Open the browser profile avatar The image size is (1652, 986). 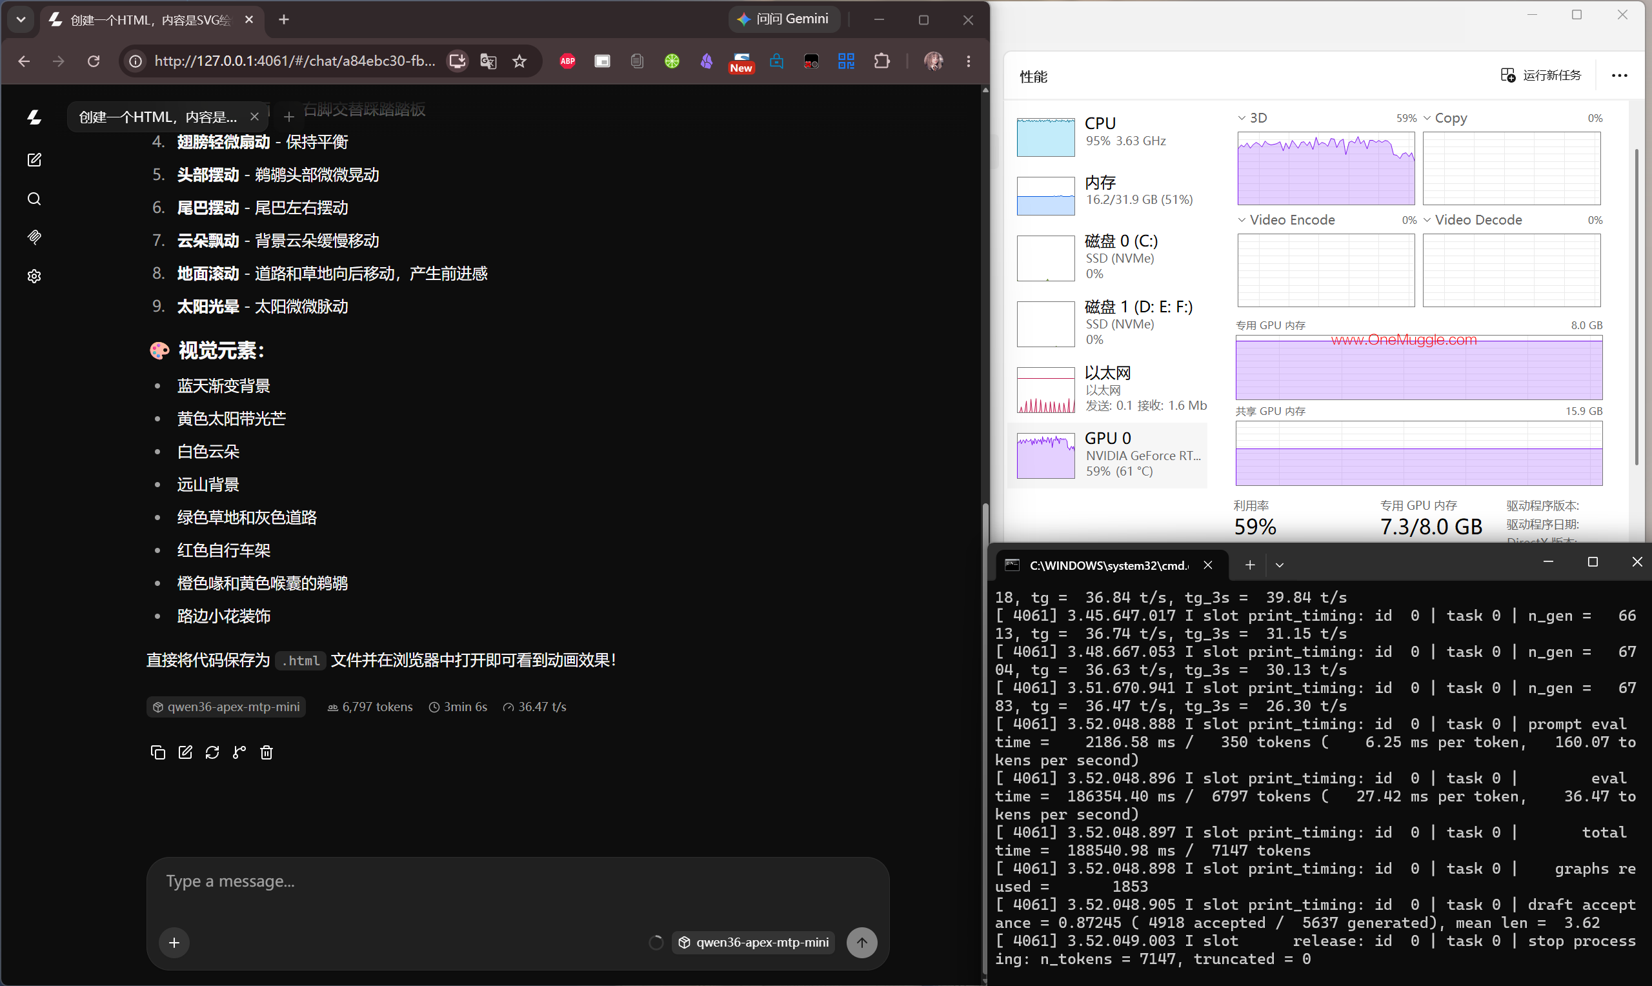933,61
